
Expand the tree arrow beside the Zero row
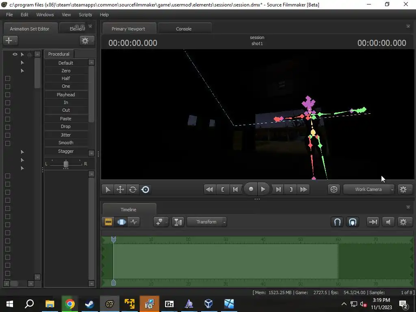(22, 71)
